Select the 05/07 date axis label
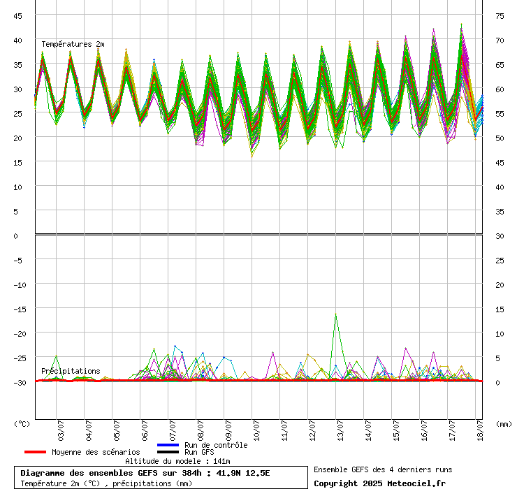517x489 pixels. [117, 430]
